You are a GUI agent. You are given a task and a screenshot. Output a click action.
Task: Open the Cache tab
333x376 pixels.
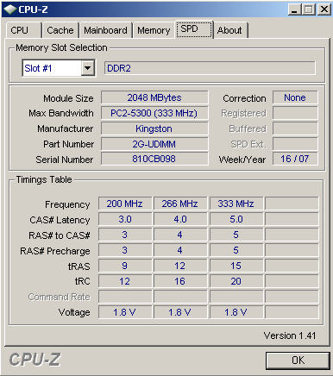pyautogui.click(x=60, y=30)
